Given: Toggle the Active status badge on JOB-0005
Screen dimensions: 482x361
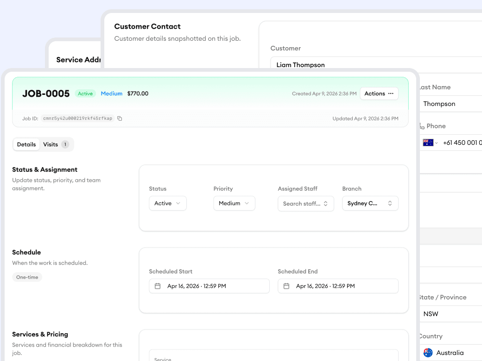Looking at the screenshot, I should pos(85,93).
